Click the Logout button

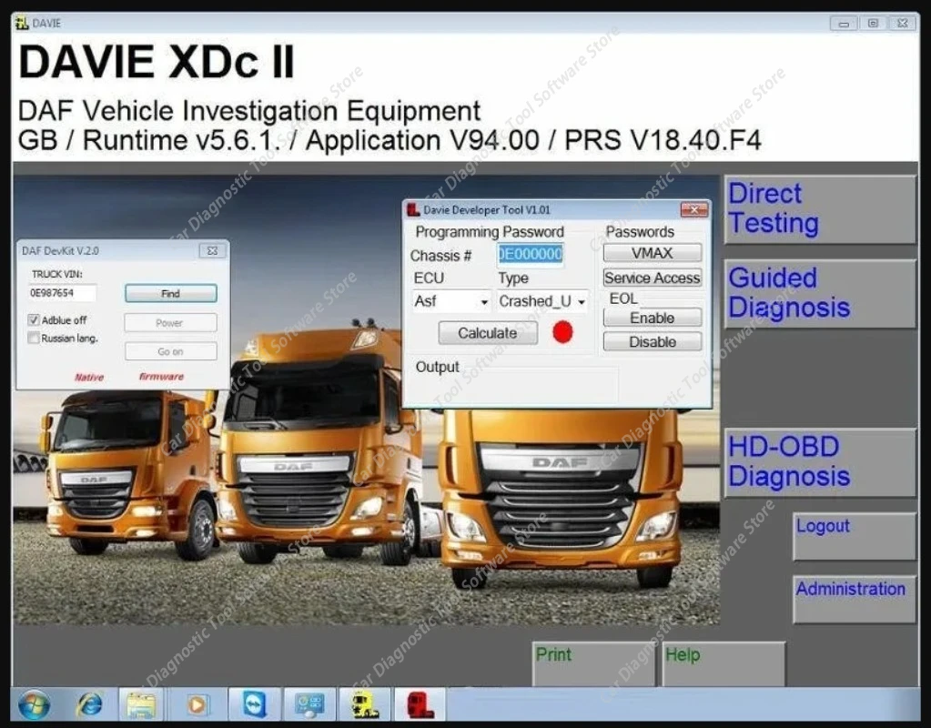[855, 536]
